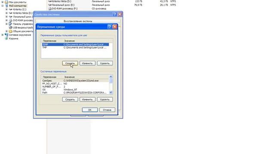Close the Переменные среды dialog
Screen dimensions: 275x154
click(x=115, y=27)
